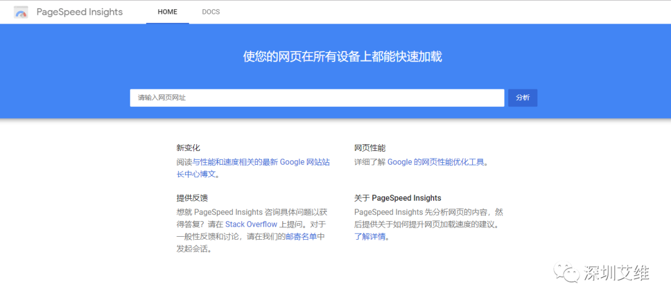Focus the 请输入网页网址 URL input field

pos(317,98)
